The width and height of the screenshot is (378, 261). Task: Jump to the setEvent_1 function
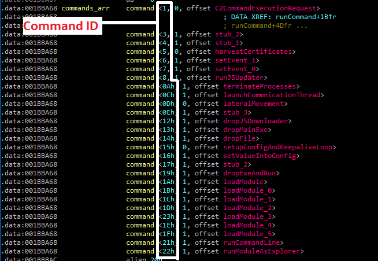pos(235,60)
